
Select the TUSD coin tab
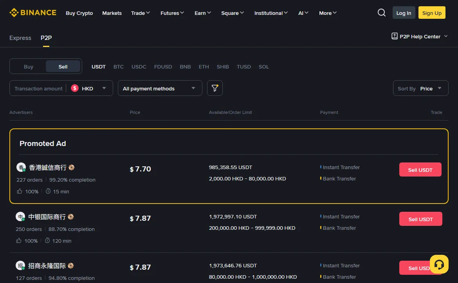tap(243, 67)
